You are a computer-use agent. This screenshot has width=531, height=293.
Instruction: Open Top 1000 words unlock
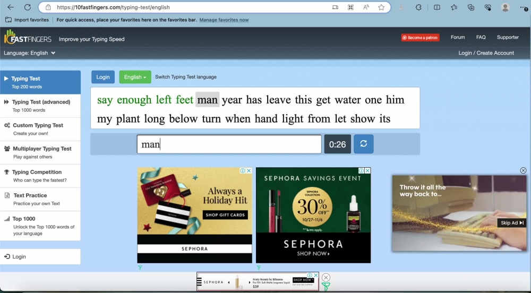pyautogui.click(x=40, y=226)
